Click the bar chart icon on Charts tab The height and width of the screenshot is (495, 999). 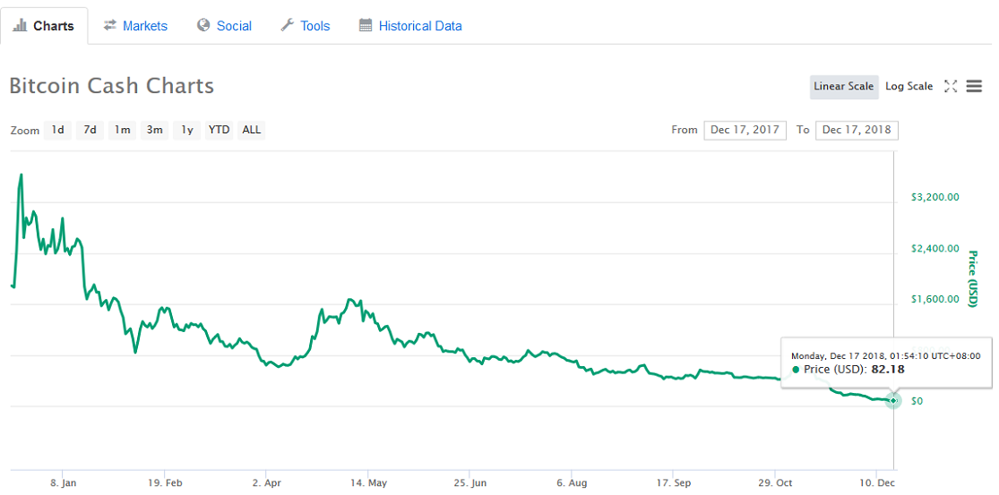(20, 25)
